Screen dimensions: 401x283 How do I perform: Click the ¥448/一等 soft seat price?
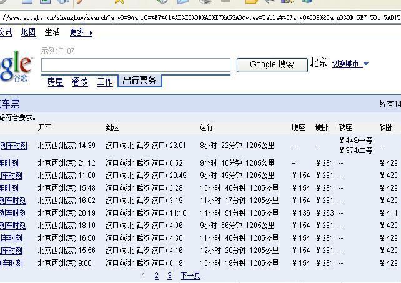coord(356,141)
